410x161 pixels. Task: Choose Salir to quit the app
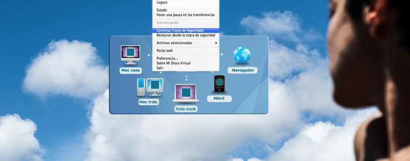[160, 68]
